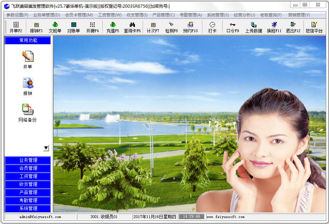Minimize the 飞跃美容美发管理软件 window

pos(295,5)
